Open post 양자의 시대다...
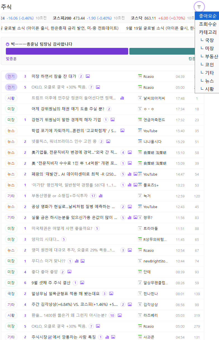219x340 pixels. (46, 239)
